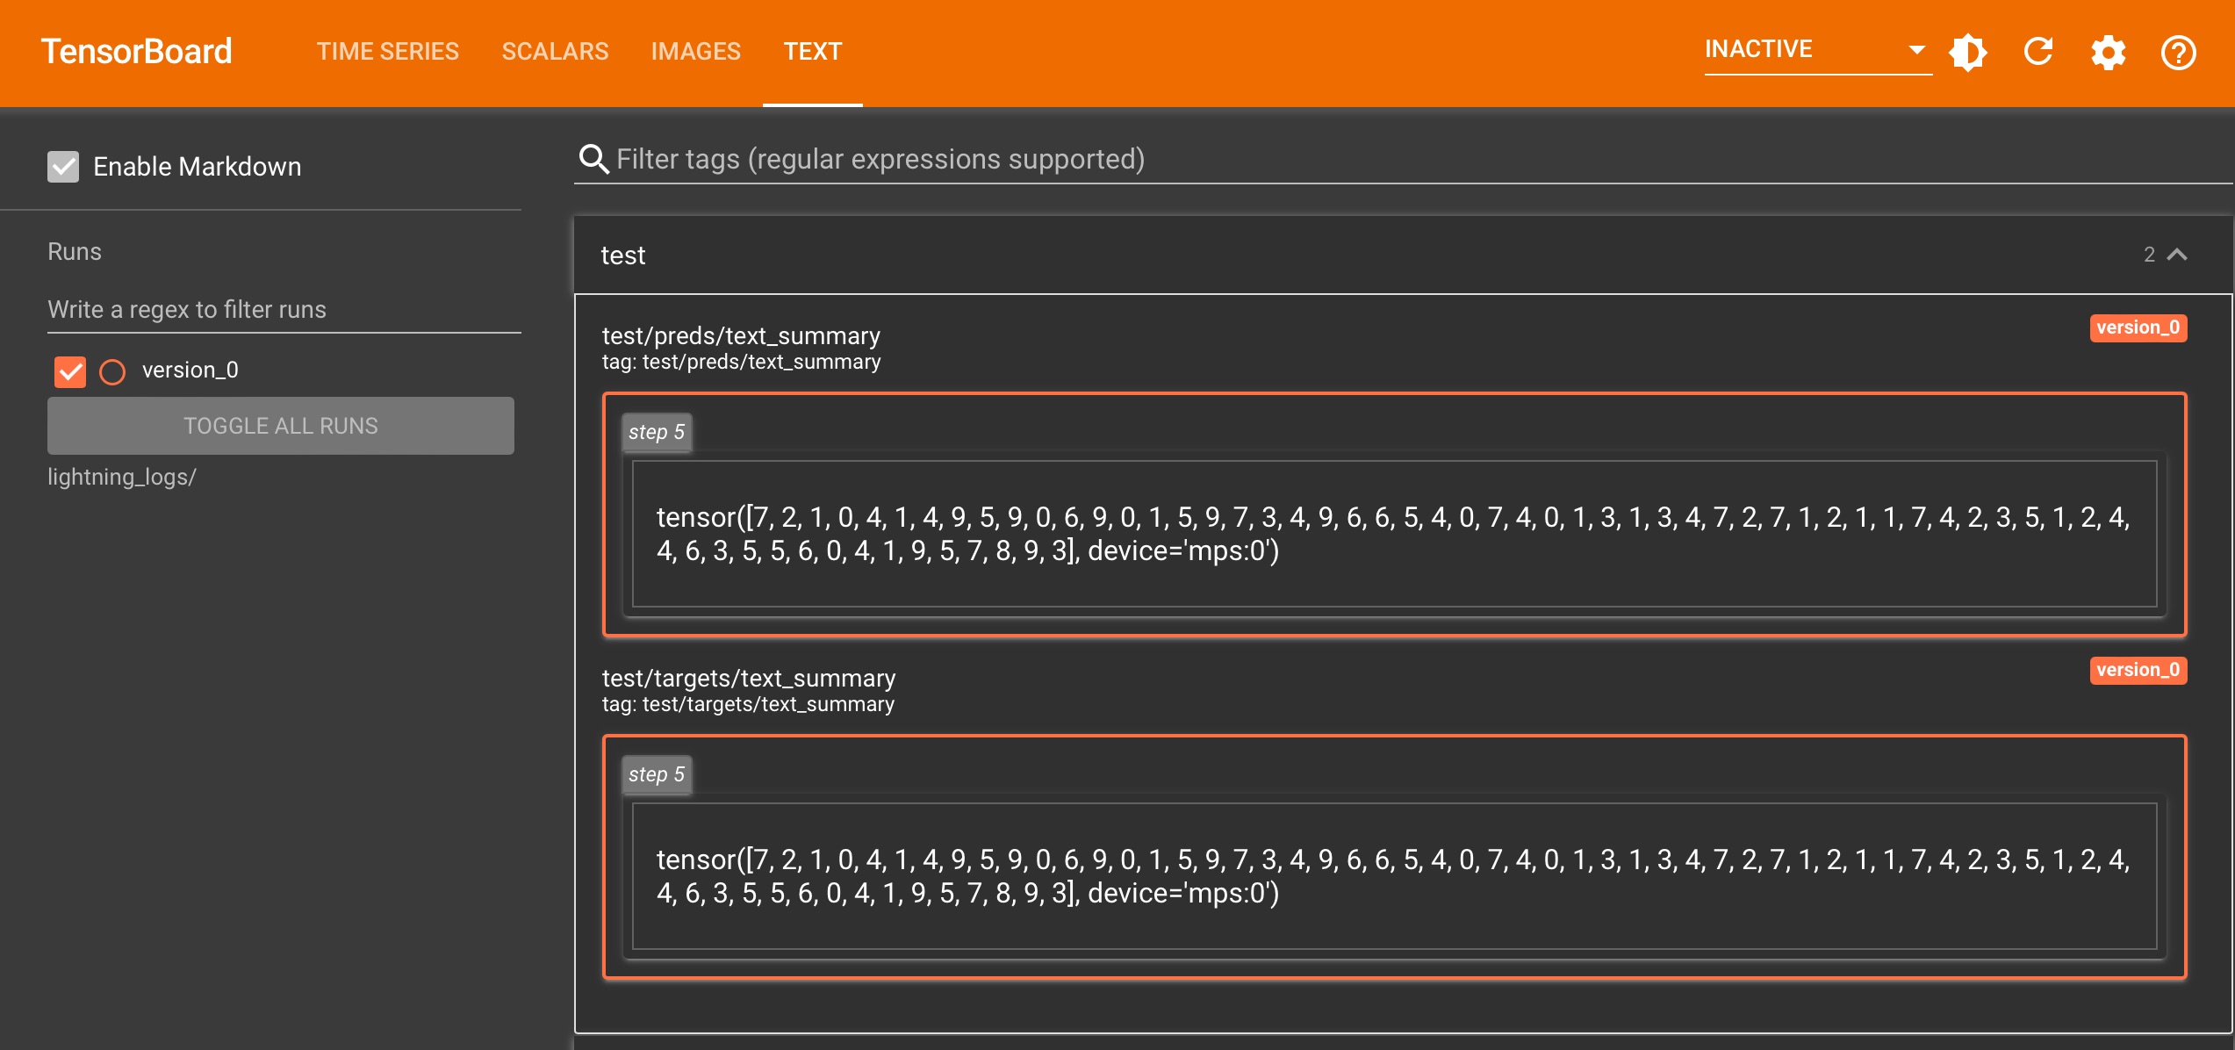Click the TensorBoard logo text
2235x1050 pixels.
[137, 52]
